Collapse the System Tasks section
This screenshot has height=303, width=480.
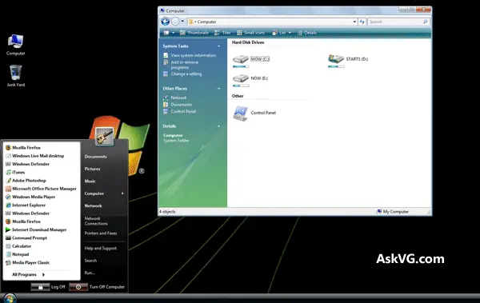219,46
